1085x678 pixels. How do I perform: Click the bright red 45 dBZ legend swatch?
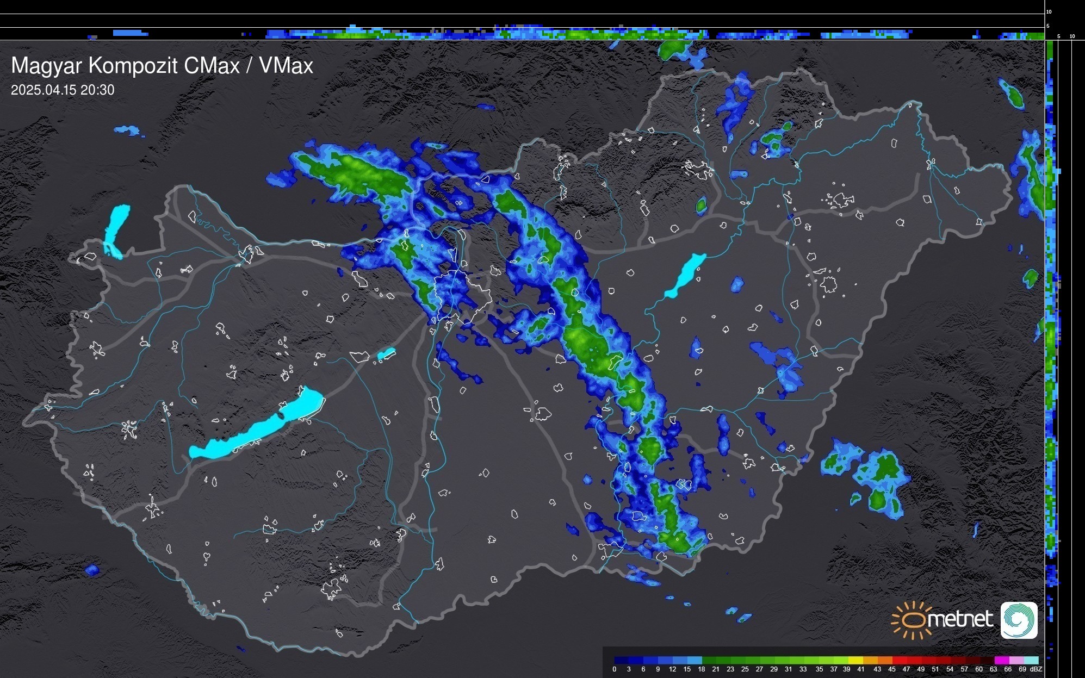900,660
